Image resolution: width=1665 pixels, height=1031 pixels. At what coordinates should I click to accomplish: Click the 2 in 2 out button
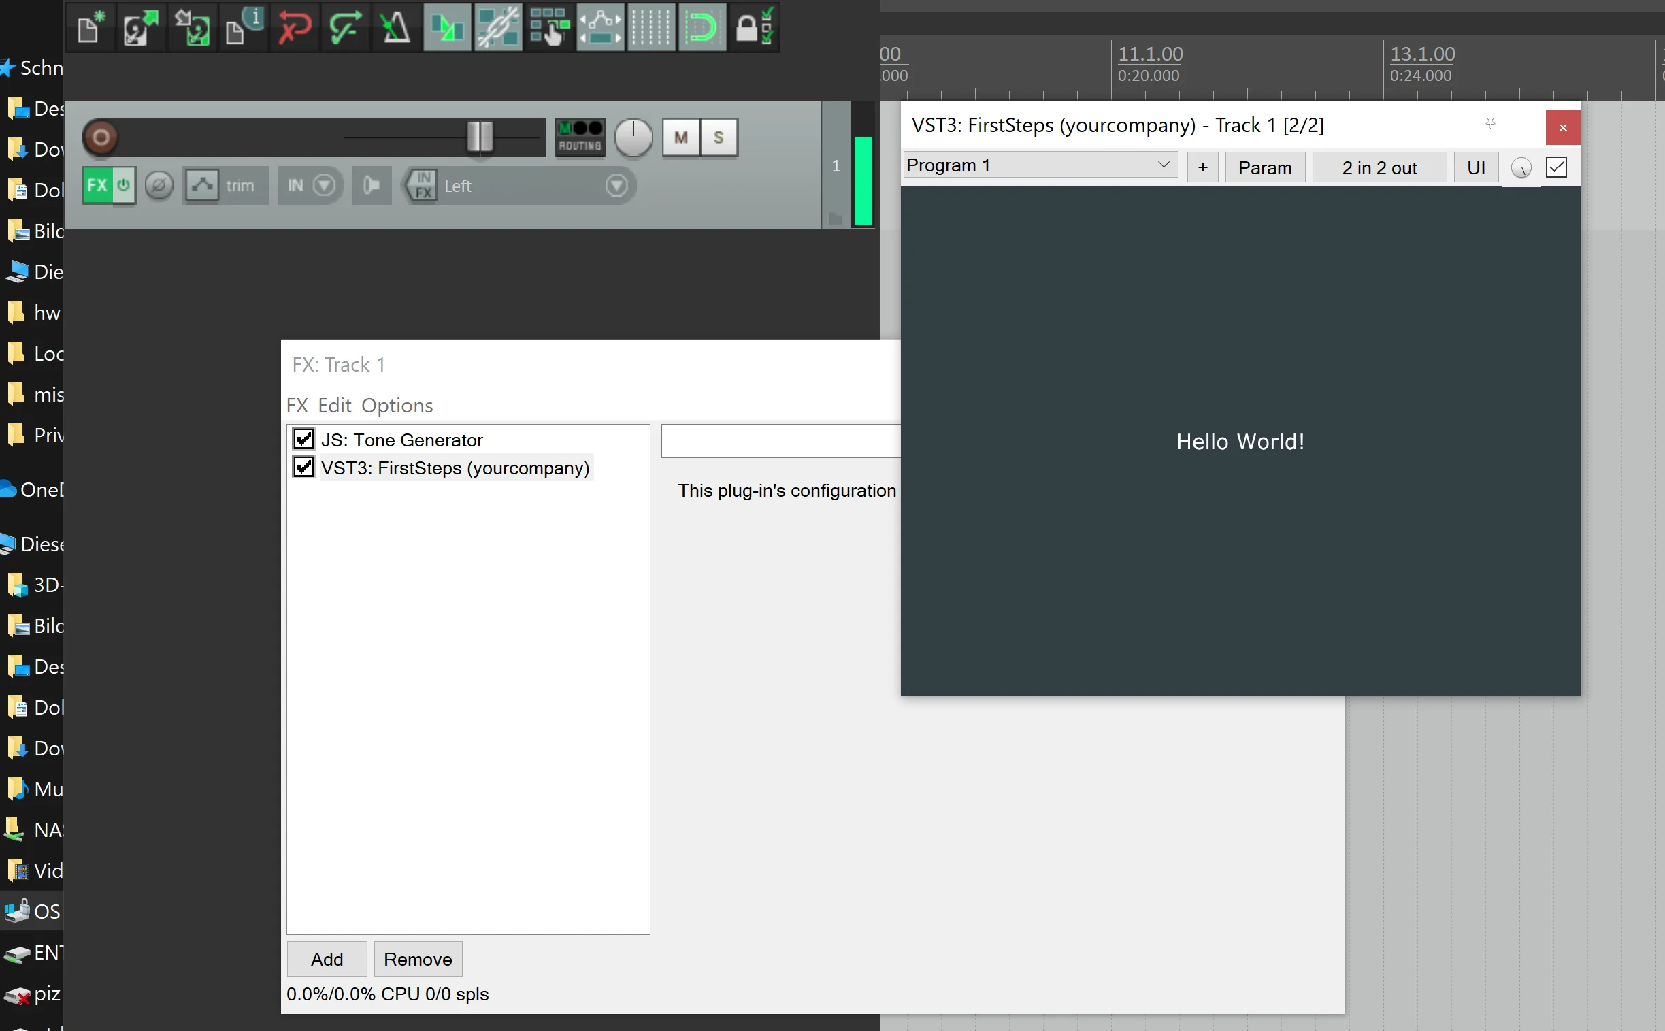tap(1379, 167)
